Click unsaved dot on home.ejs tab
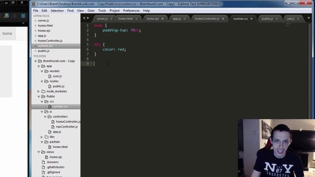The height and width of the screenshot is (177, 315). click(162, 19)
